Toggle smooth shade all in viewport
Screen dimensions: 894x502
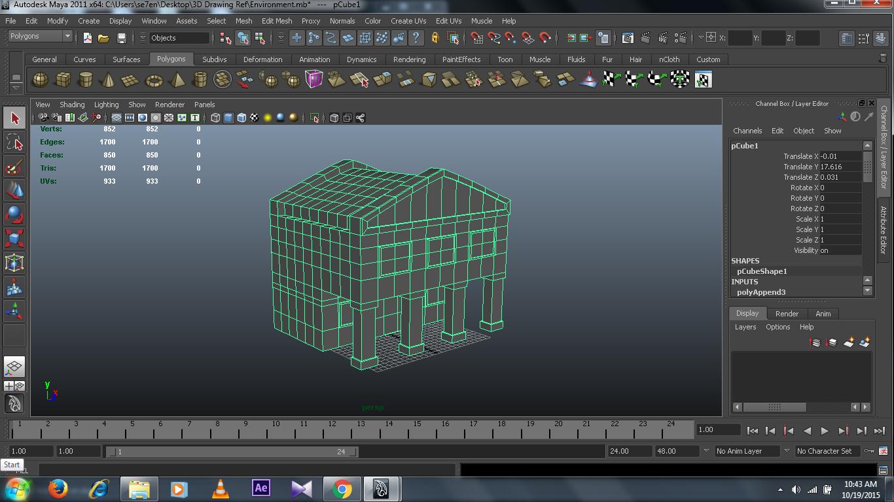[228, 118]
